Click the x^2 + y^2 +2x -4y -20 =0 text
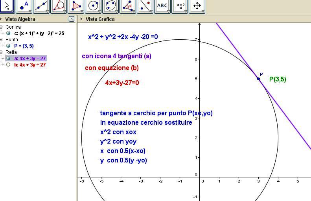 123,37
